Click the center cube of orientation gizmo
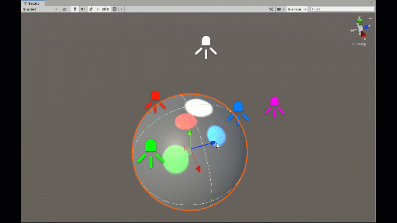This screenshot has width=397, height=223. coord(360,29)
